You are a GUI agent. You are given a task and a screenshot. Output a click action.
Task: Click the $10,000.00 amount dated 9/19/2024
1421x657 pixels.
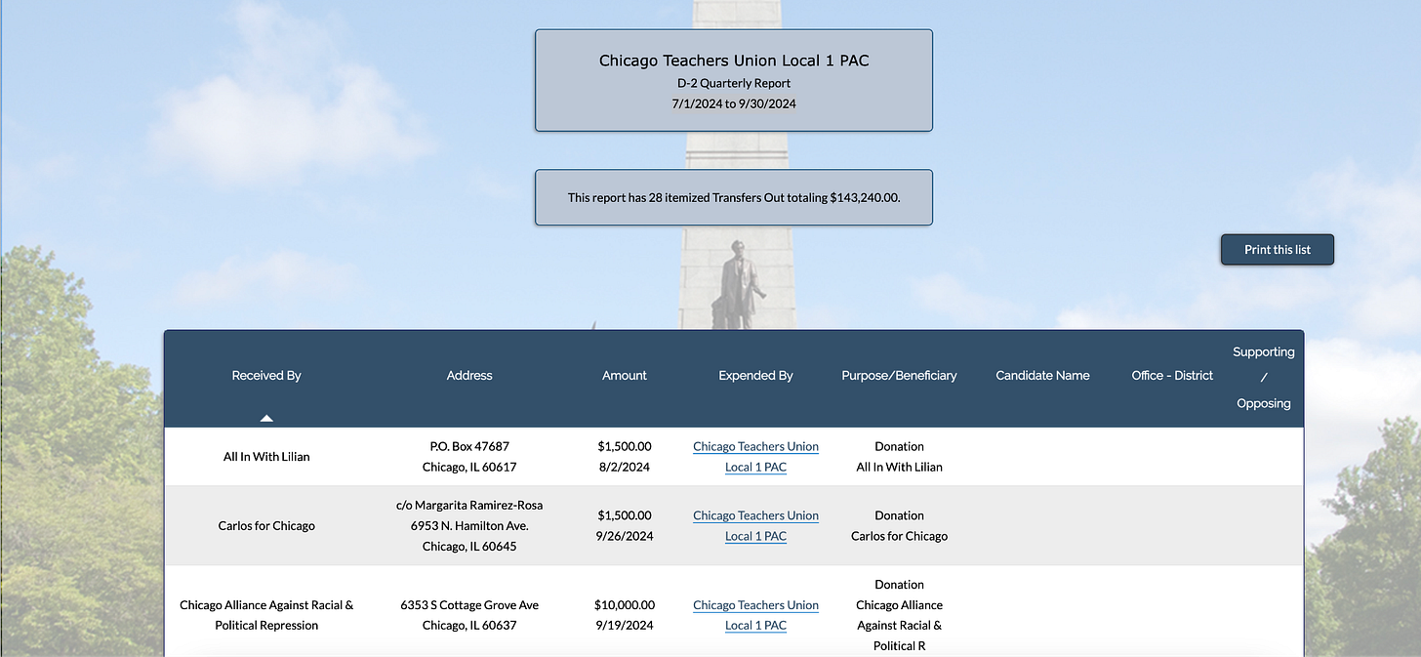click(625, 615)
